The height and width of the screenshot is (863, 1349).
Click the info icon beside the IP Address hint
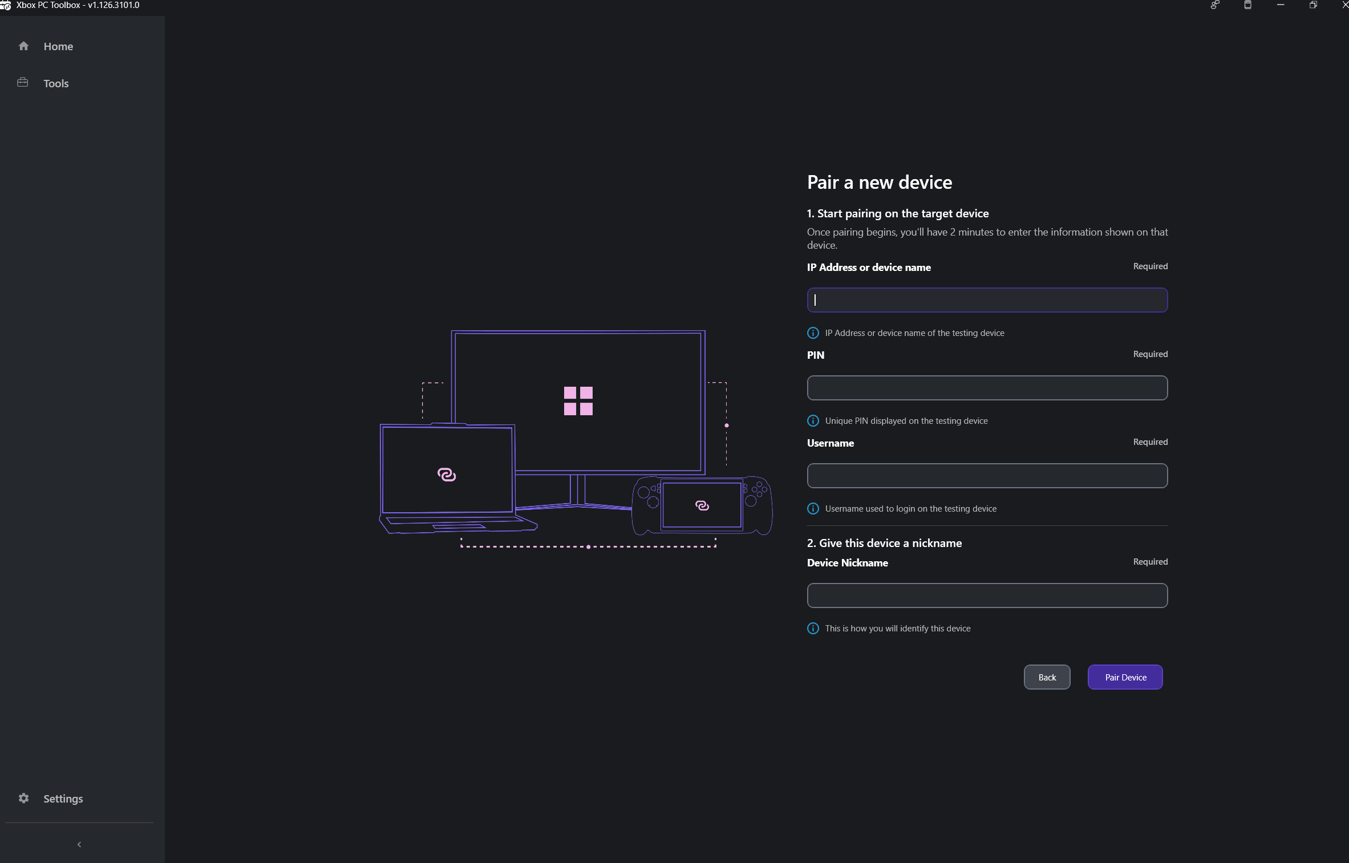813,333
